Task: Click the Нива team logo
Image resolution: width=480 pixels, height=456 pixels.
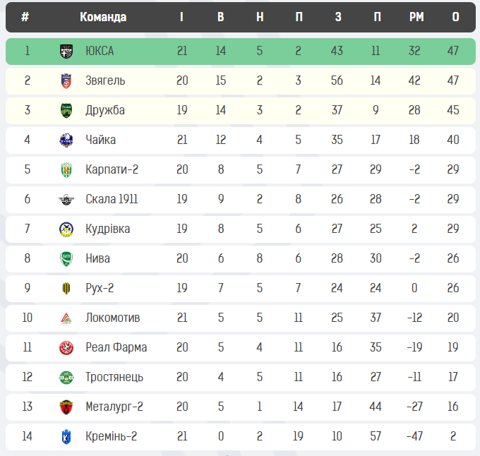Action: point(66,258)
